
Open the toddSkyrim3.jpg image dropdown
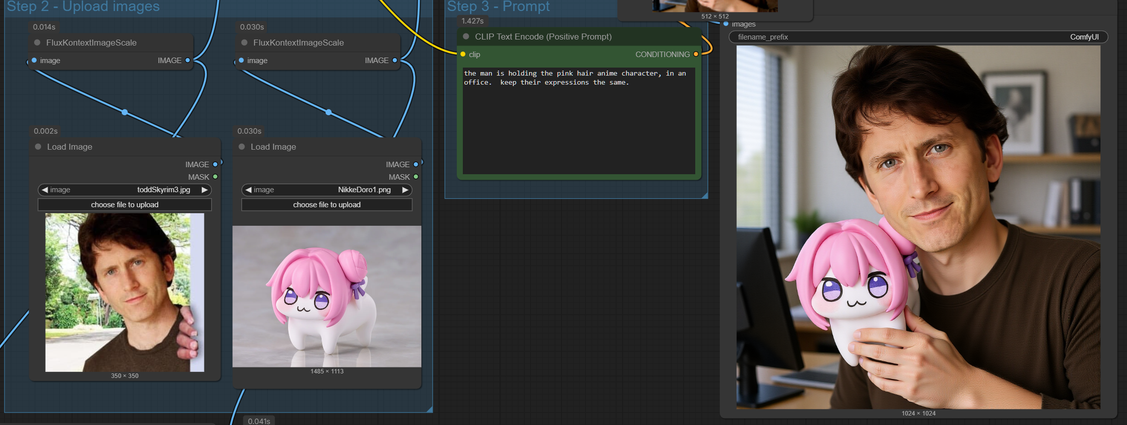click(x=125, y=190)
